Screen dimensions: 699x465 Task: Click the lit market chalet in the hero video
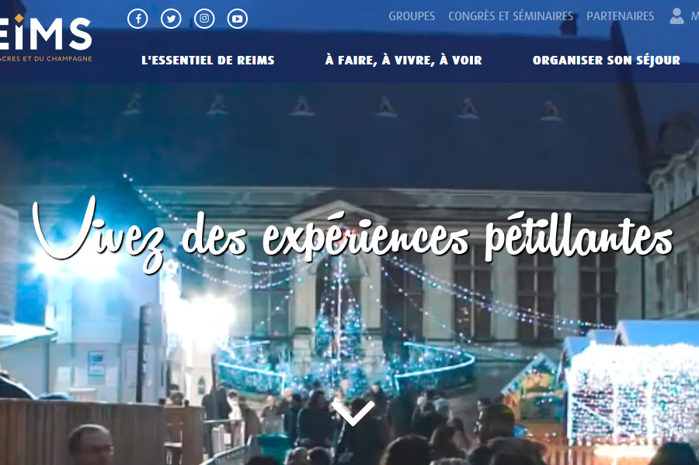[633, 387]
